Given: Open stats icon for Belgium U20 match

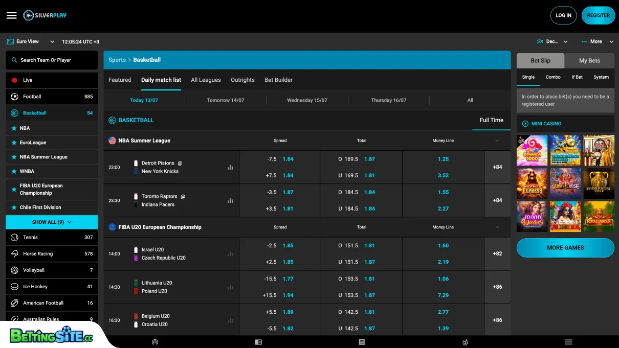Looking at the screenshot, I should pyautogui.click(x=230, y=320).
